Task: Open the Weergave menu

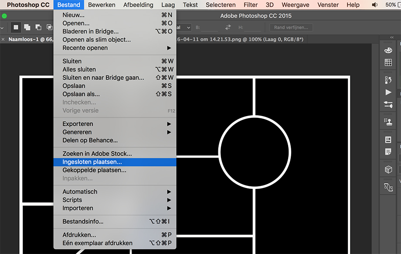Action: [296, 5]
